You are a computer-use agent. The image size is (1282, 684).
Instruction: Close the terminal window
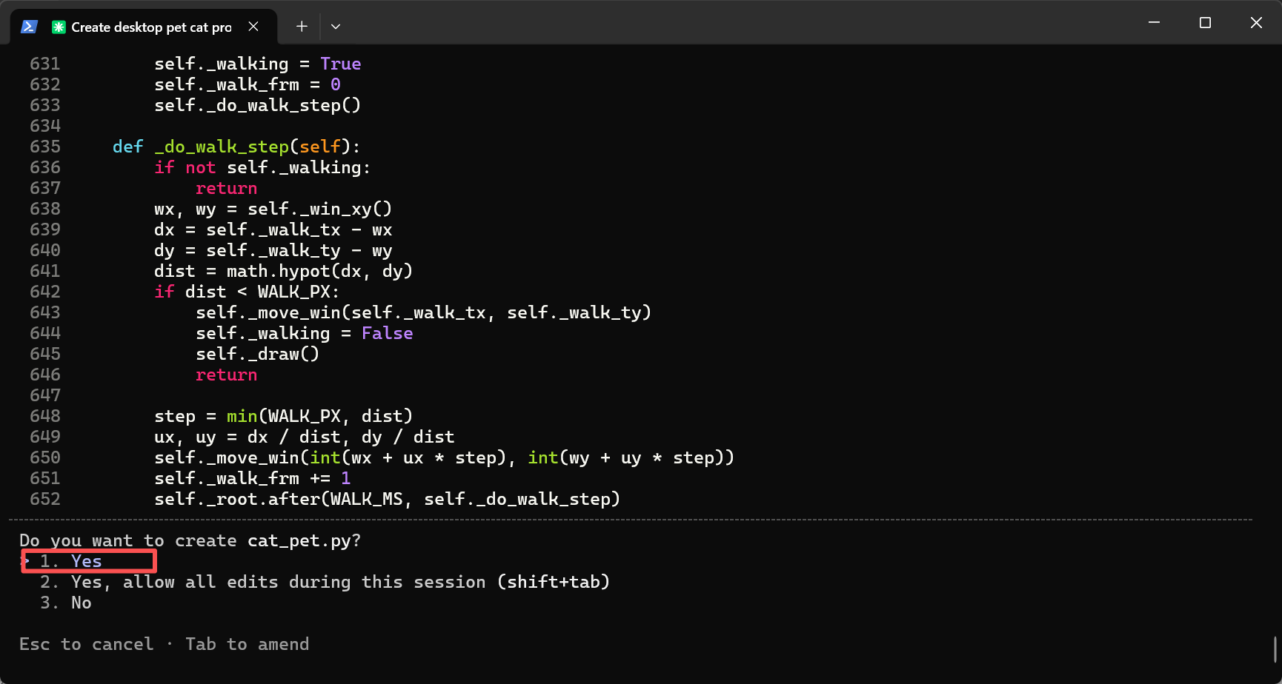point(1256,23)
